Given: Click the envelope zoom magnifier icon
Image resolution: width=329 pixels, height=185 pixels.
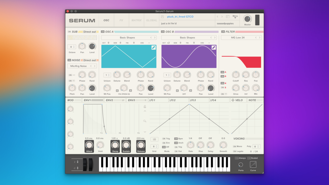Looking at the screenshot, I should pyautogui.click(x=145, y=121).
